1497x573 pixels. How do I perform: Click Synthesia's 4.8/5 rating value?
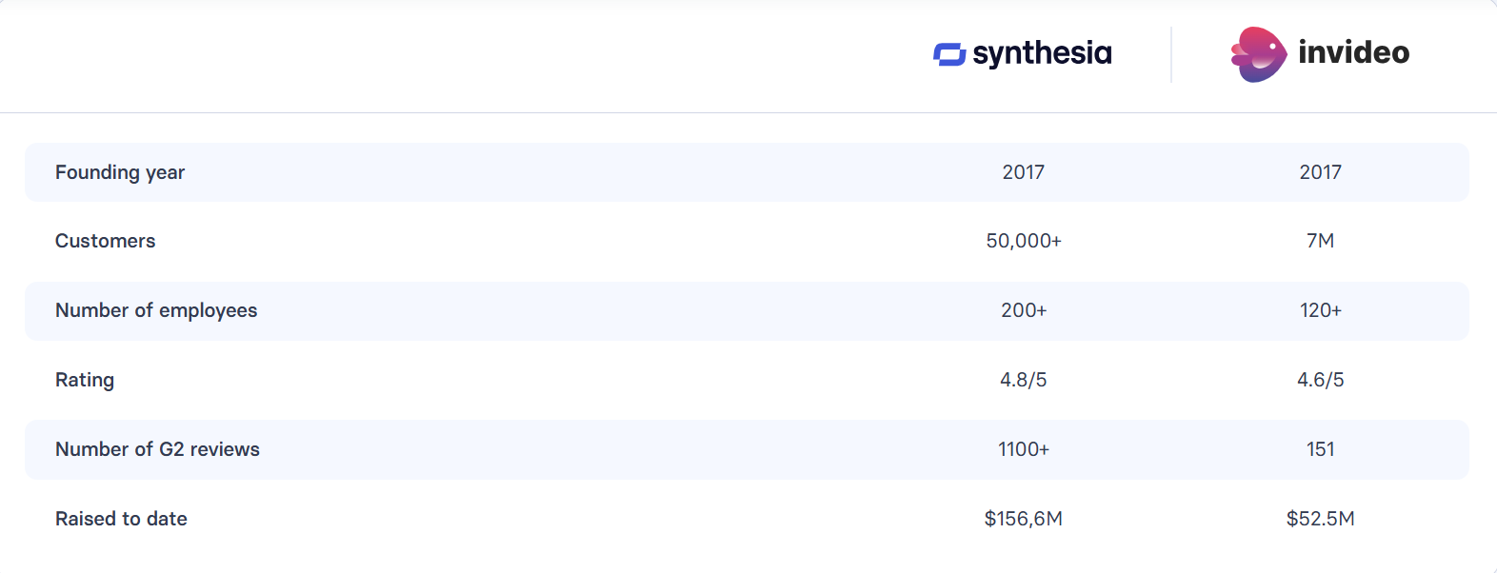1024,380
